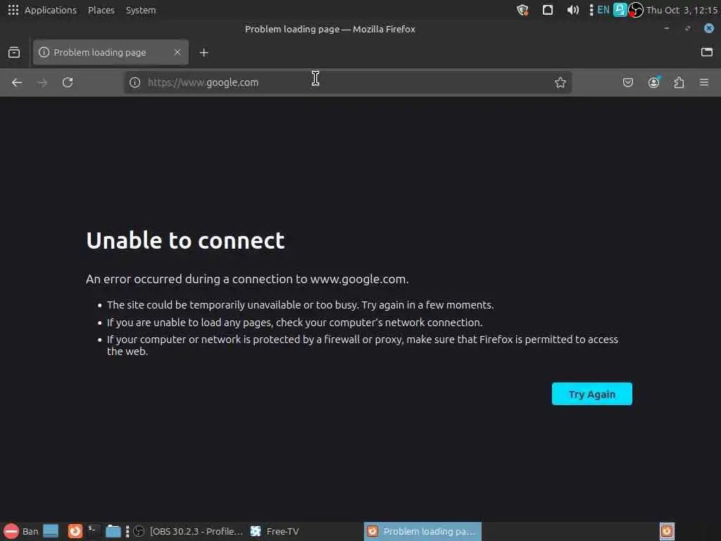Open the volume speaker control
Image resolution: width=721 pixels, height=541 pixels.
pyautogui.click(x=572, y=10)
